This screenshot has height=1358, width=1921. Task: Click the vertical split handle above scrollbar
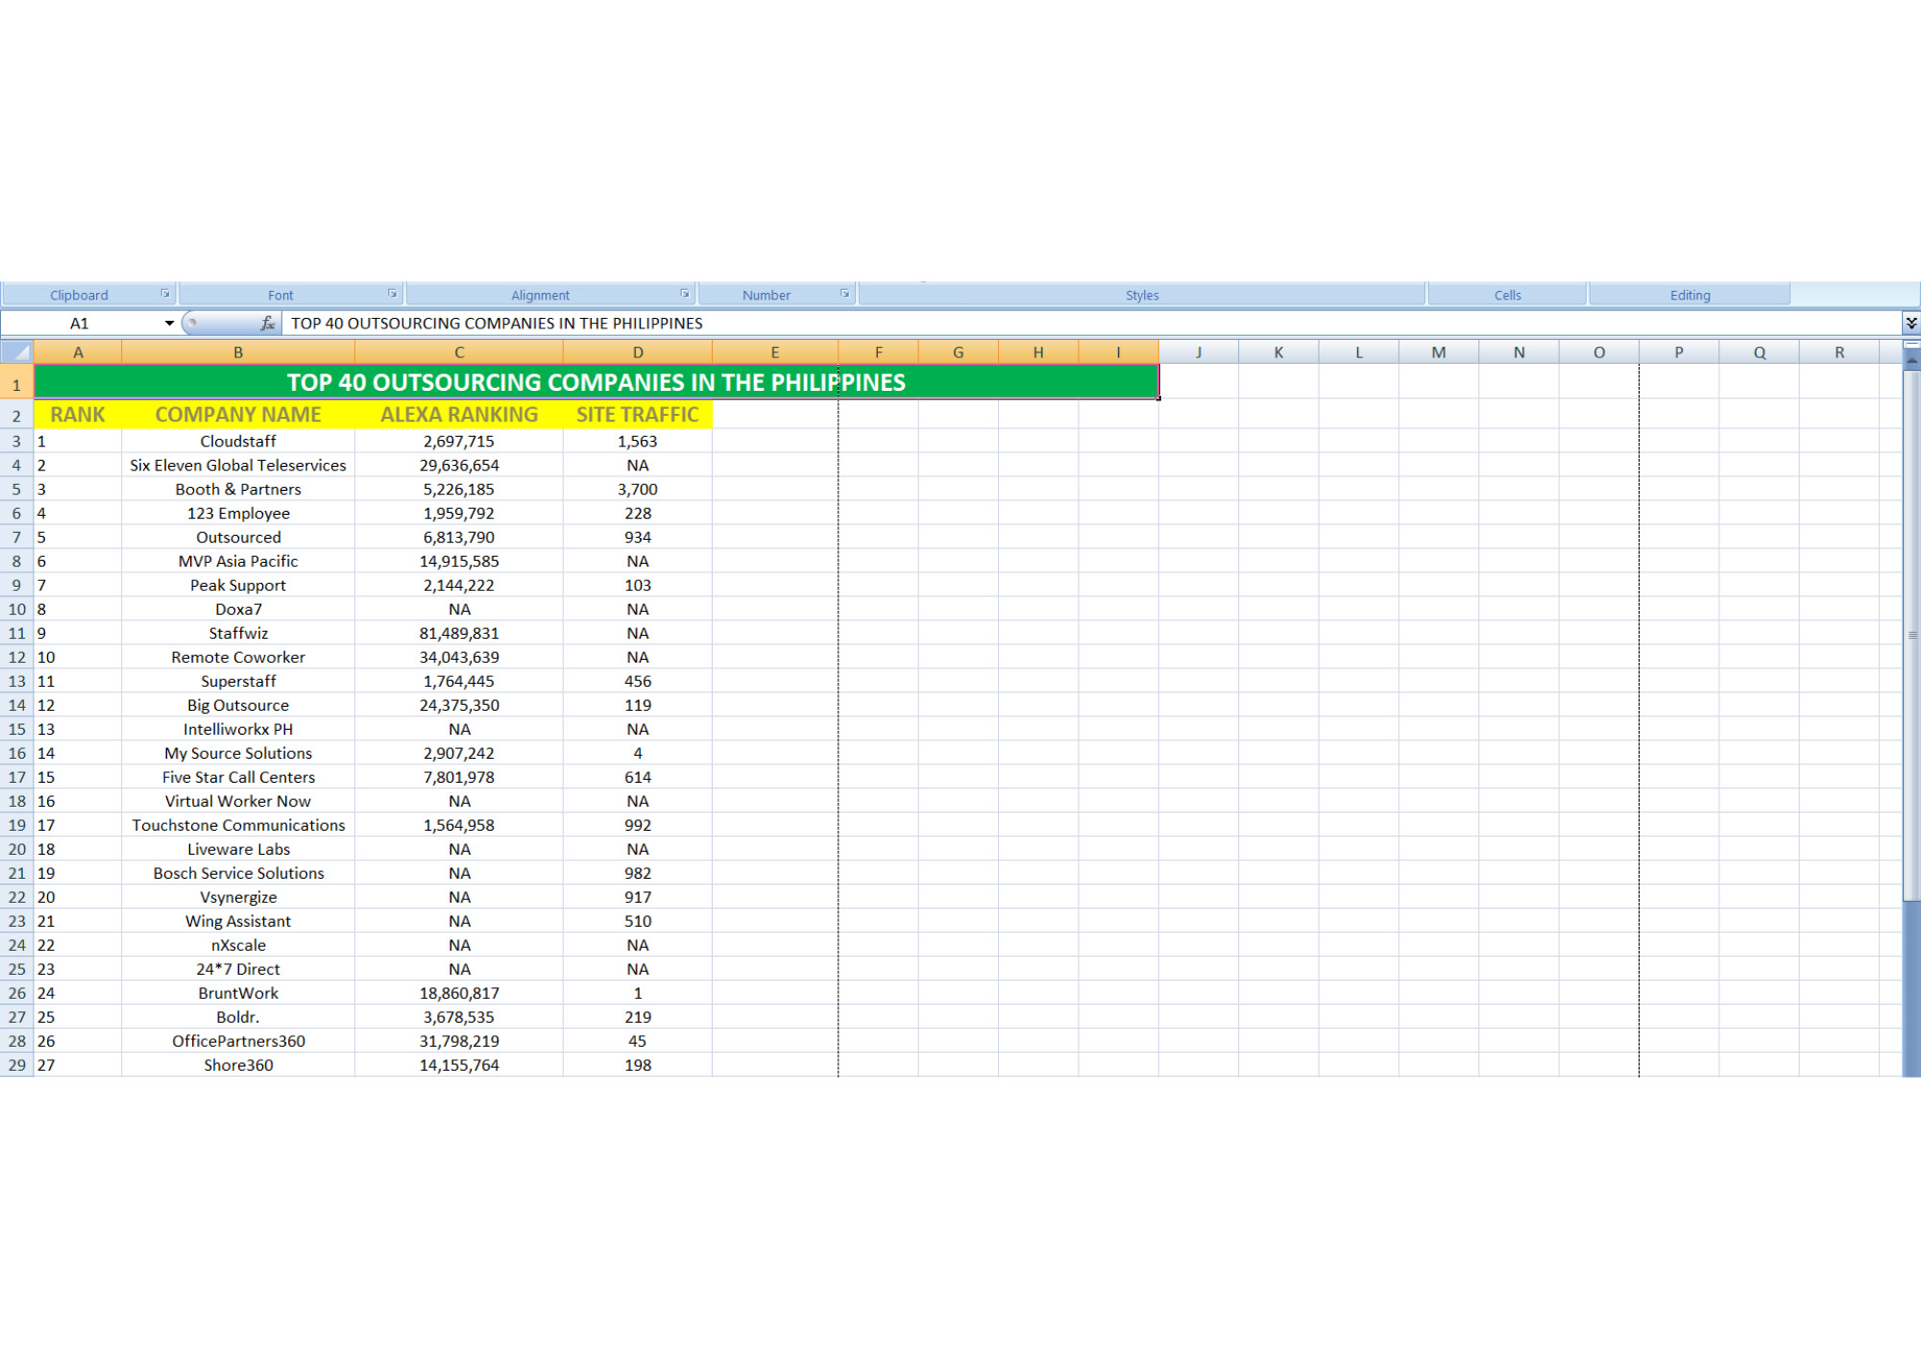coord(1911,344)
